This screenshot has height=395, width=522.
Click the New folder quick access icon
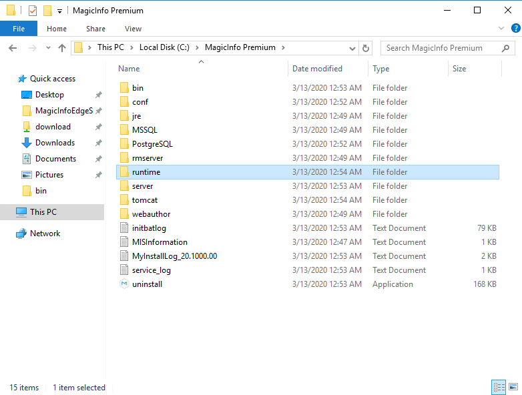point(47,11)
